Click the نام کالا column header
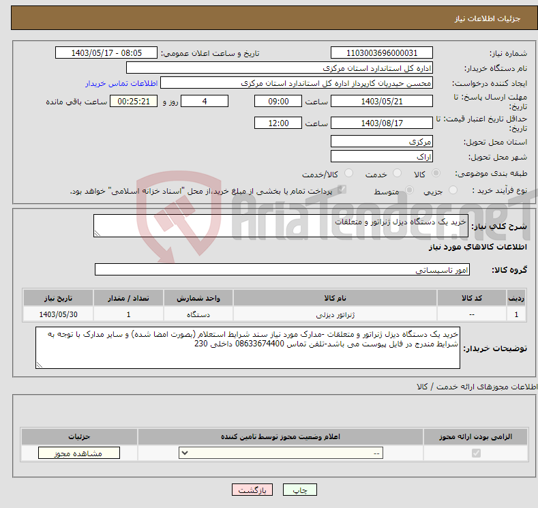The height and width of the screenshot is (508, 538). [x=335, y=298]
